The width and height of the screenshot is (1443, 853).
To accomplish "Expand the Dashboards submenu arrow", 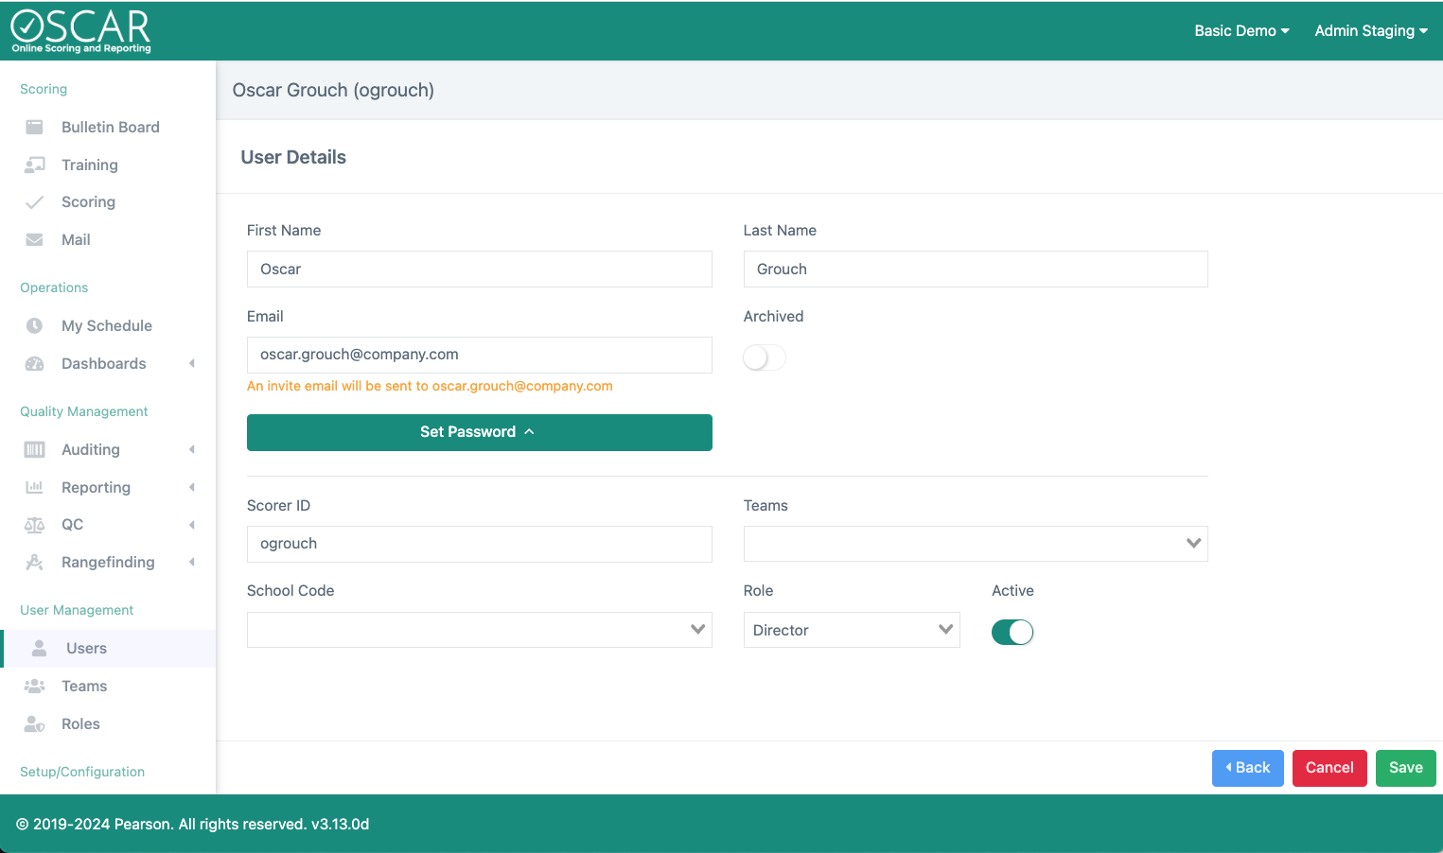I will tap(192, 363).
